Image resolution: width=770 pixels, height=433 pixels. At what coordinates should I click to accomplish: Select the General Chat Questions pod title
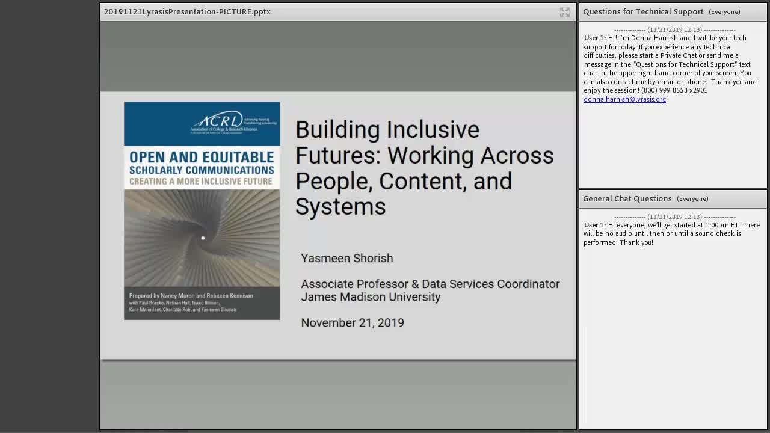click(627, 198)
